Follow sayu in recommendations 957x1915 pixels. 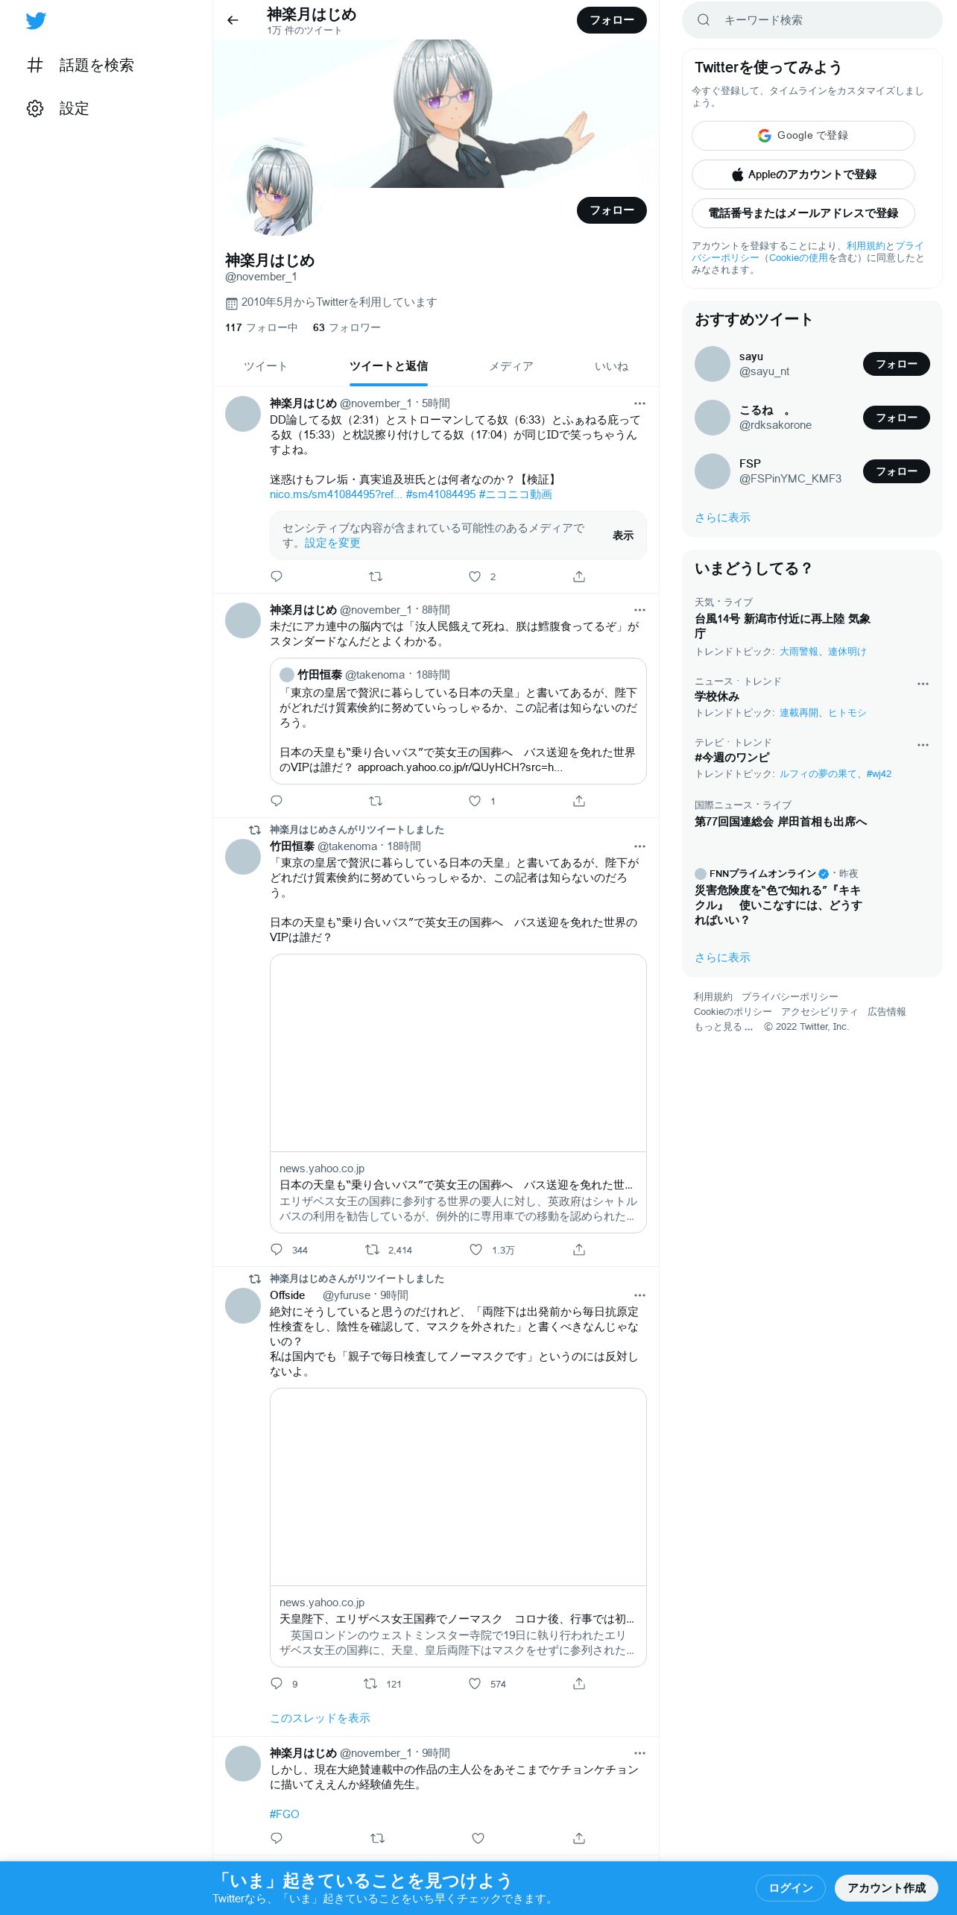point(896,364)
